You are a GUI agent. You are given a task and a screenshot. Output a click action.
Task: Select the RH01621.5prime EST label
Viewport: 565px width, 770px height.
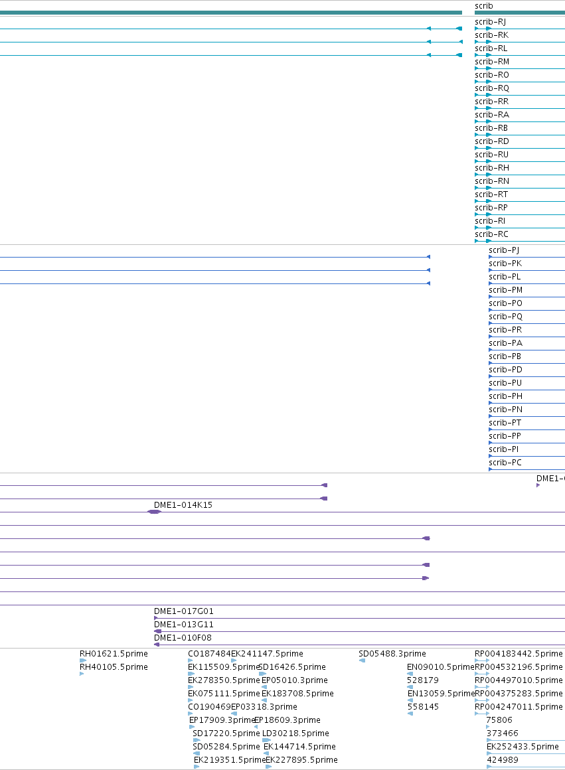point(114,654)
